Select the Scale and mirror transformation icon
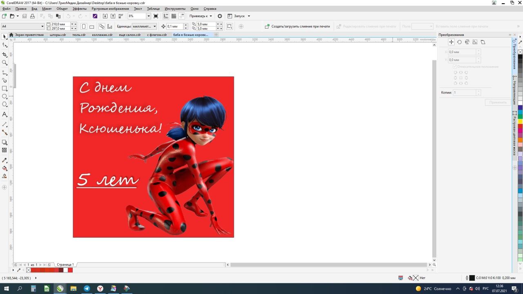Screen dimensions: 523x294 click(467, 42)
